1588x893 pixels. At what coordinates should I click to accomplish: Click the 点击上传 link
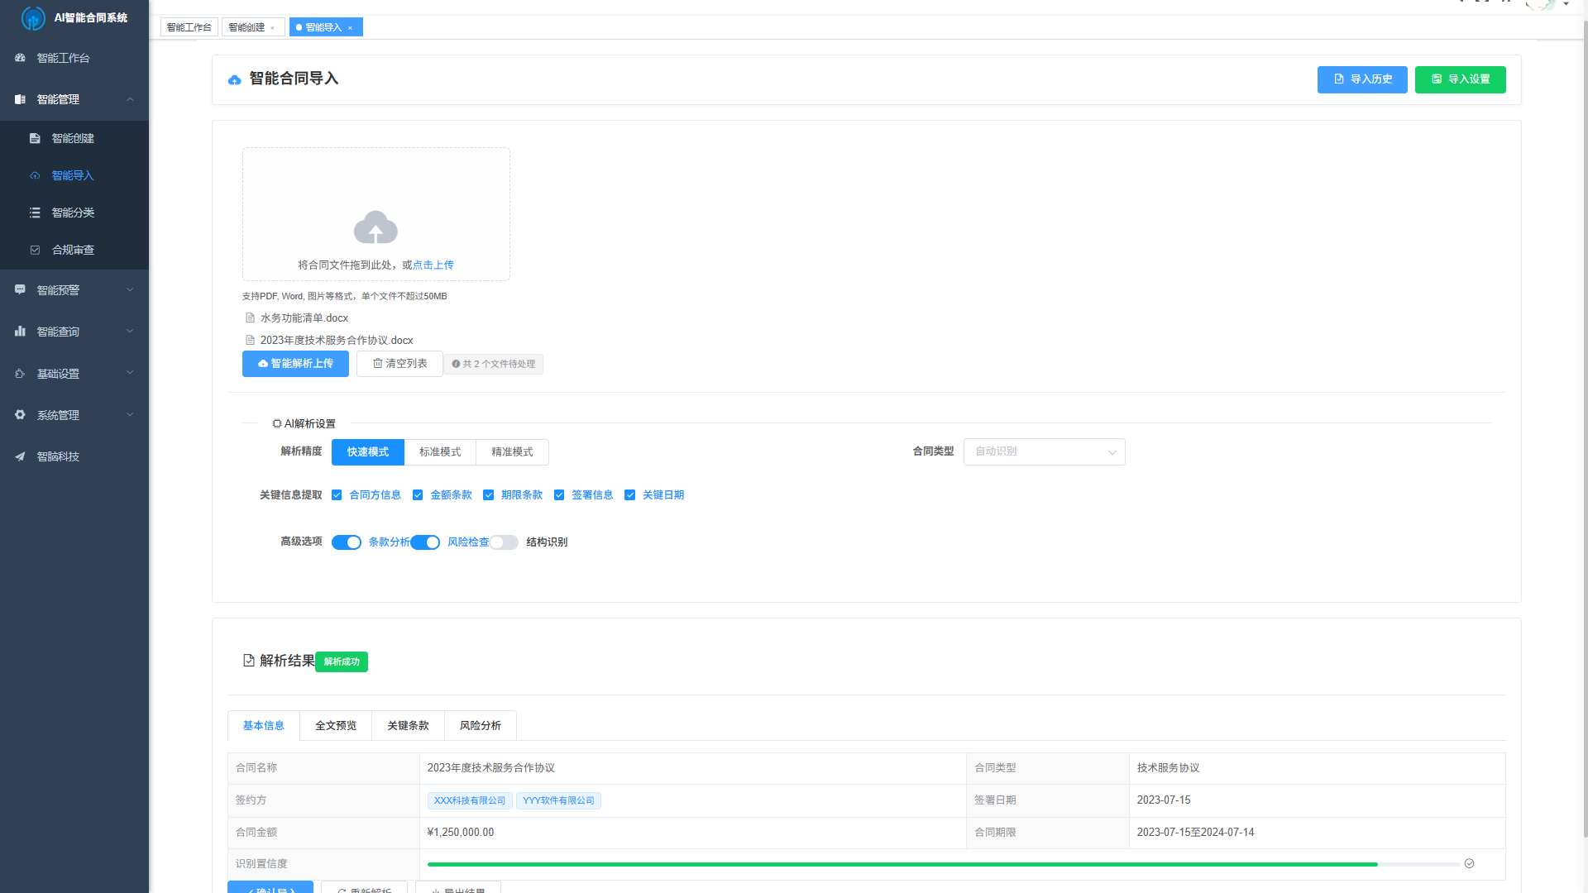[x=433, y=265]
